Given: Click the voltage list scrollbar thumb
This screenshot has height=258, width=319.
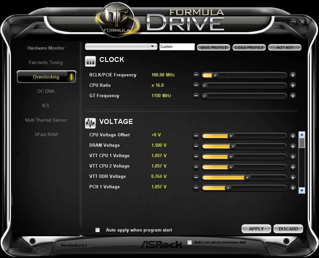Looking at the screenshot, I should 302,143.
